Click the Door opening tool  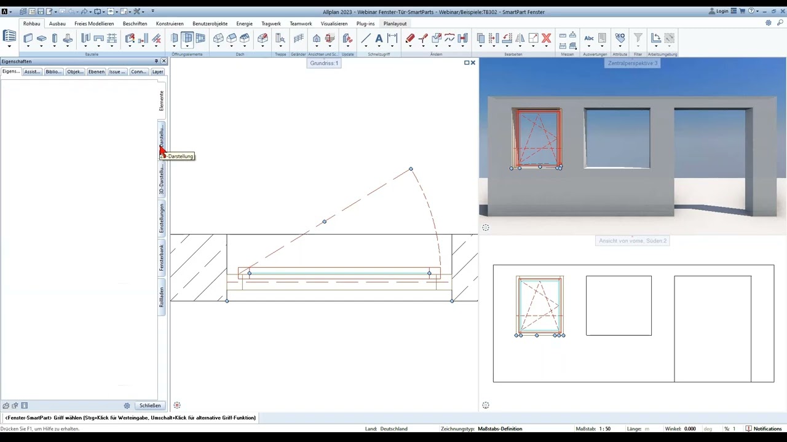tap(175, 38)
